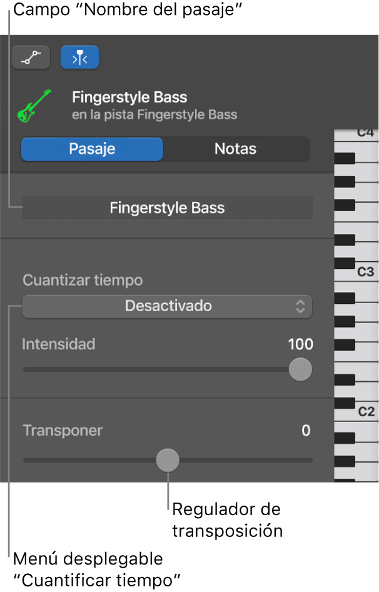Click the track subtitle en la pista Fingerstyle Bass
The image size is (379, 592).
pyautogui.click(x=154, y=114)
